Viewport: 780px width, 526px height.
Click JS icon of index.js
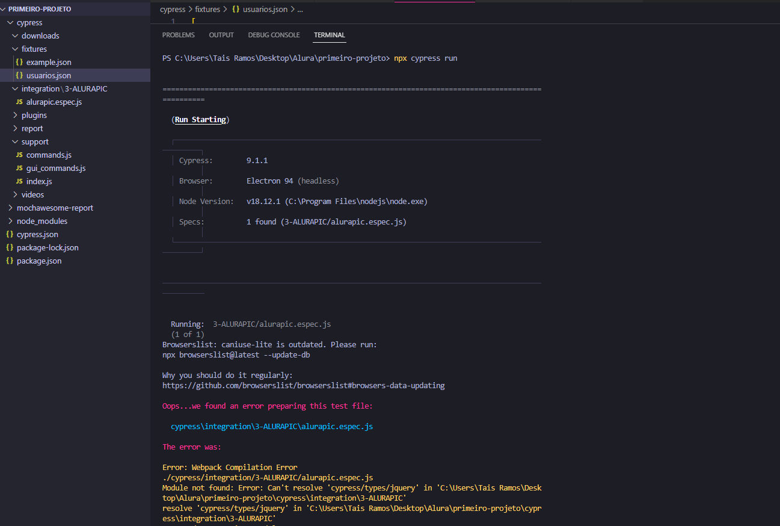click(x=20, y=182)
